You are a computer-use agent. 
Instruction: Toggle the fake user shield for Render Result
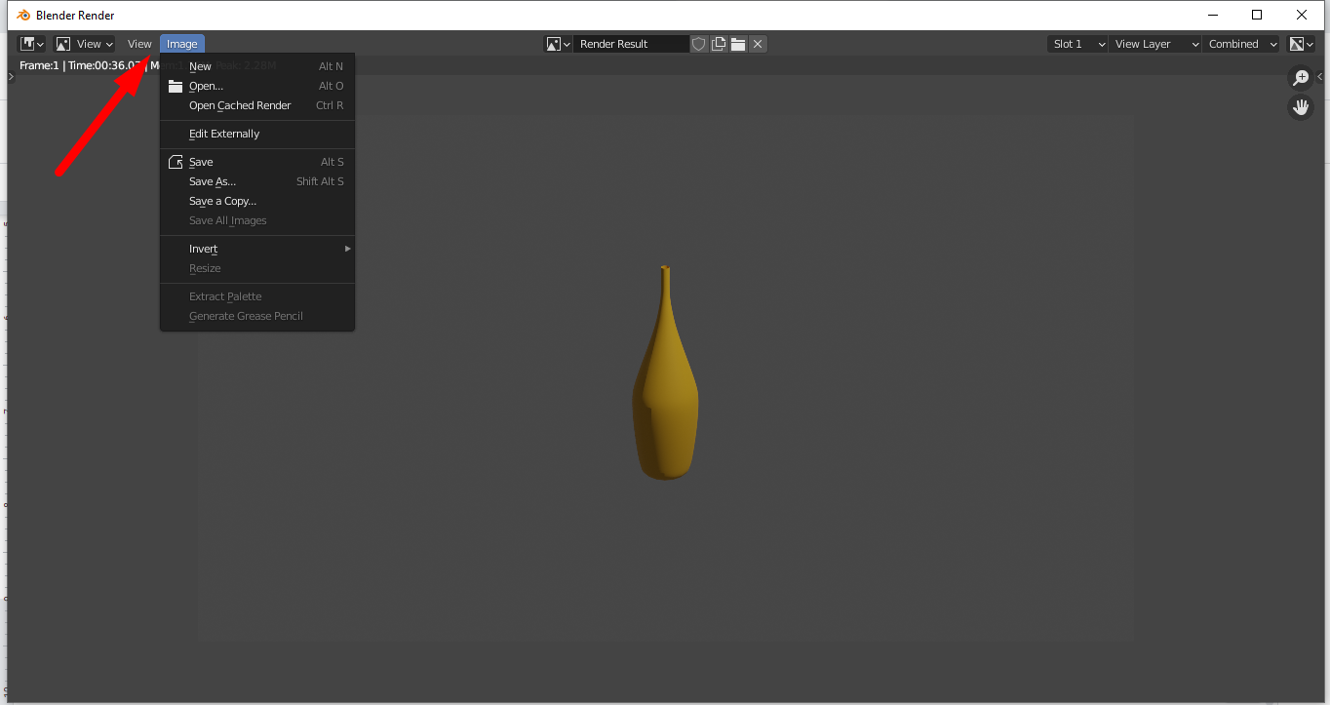[698, 43]
